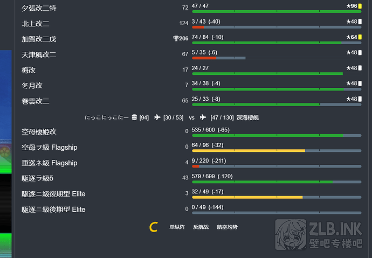Click the ★48 morale indicator for 梅改
The width and height of the screenshot is (372, 258).
coord(354,68)
